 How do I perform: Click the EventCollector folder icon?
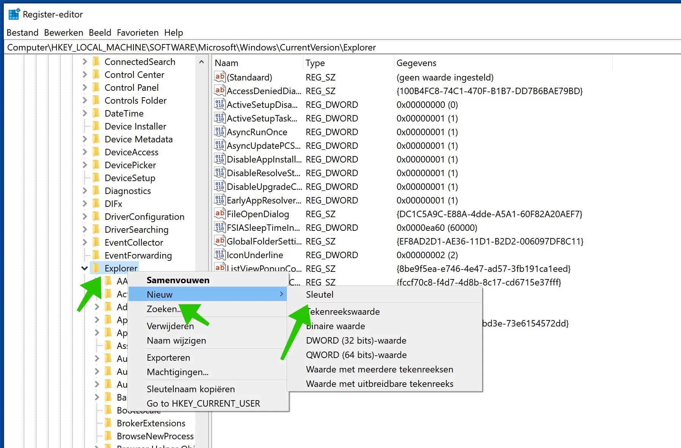coord(96,242)
